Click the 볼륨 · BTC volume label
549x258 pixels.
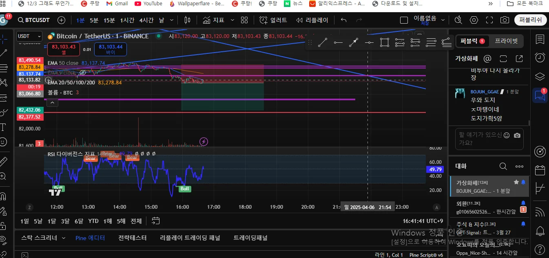click(x=60, y=93)
